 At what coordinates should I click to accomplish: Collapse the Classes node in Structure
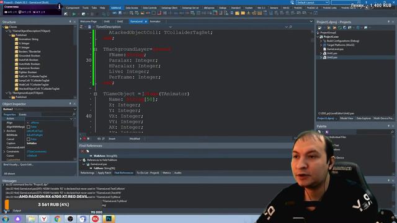[4, 27]
